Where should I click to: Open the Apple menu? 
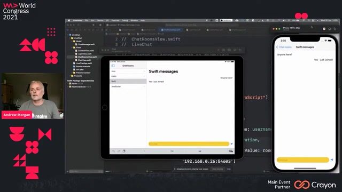click(69, 20)
